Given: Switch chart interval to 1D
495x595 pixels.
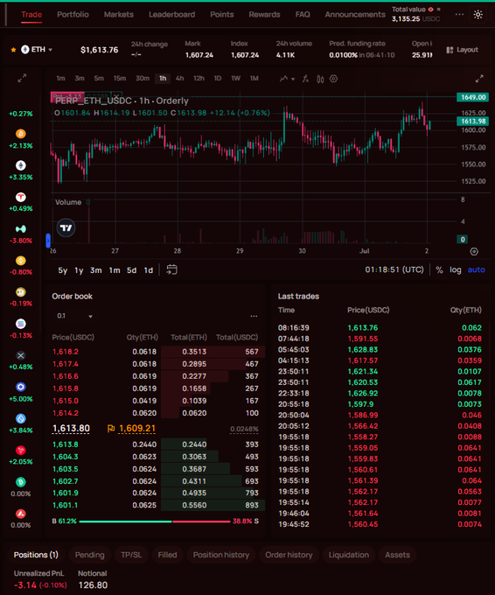Looking at the screenshot, I should click(218, 79).
